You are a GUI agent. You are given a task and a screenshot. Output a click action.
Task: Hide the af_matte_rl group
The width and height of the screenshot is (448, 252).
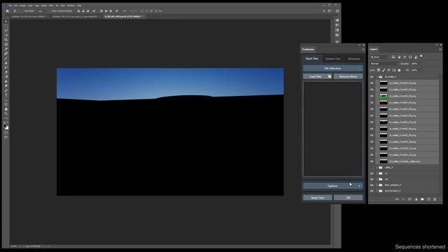(372, 77)
